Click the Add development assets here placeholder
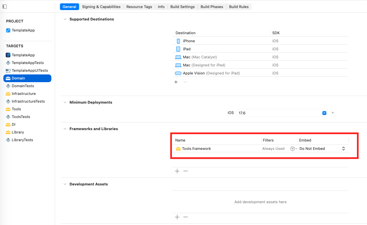Image resolution: width=367 pixels, height=225 pixels. click(x=261, y=202)
